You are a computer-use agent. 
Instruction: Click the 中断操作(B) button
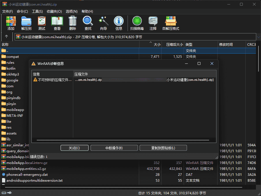[x=114, y=148]
